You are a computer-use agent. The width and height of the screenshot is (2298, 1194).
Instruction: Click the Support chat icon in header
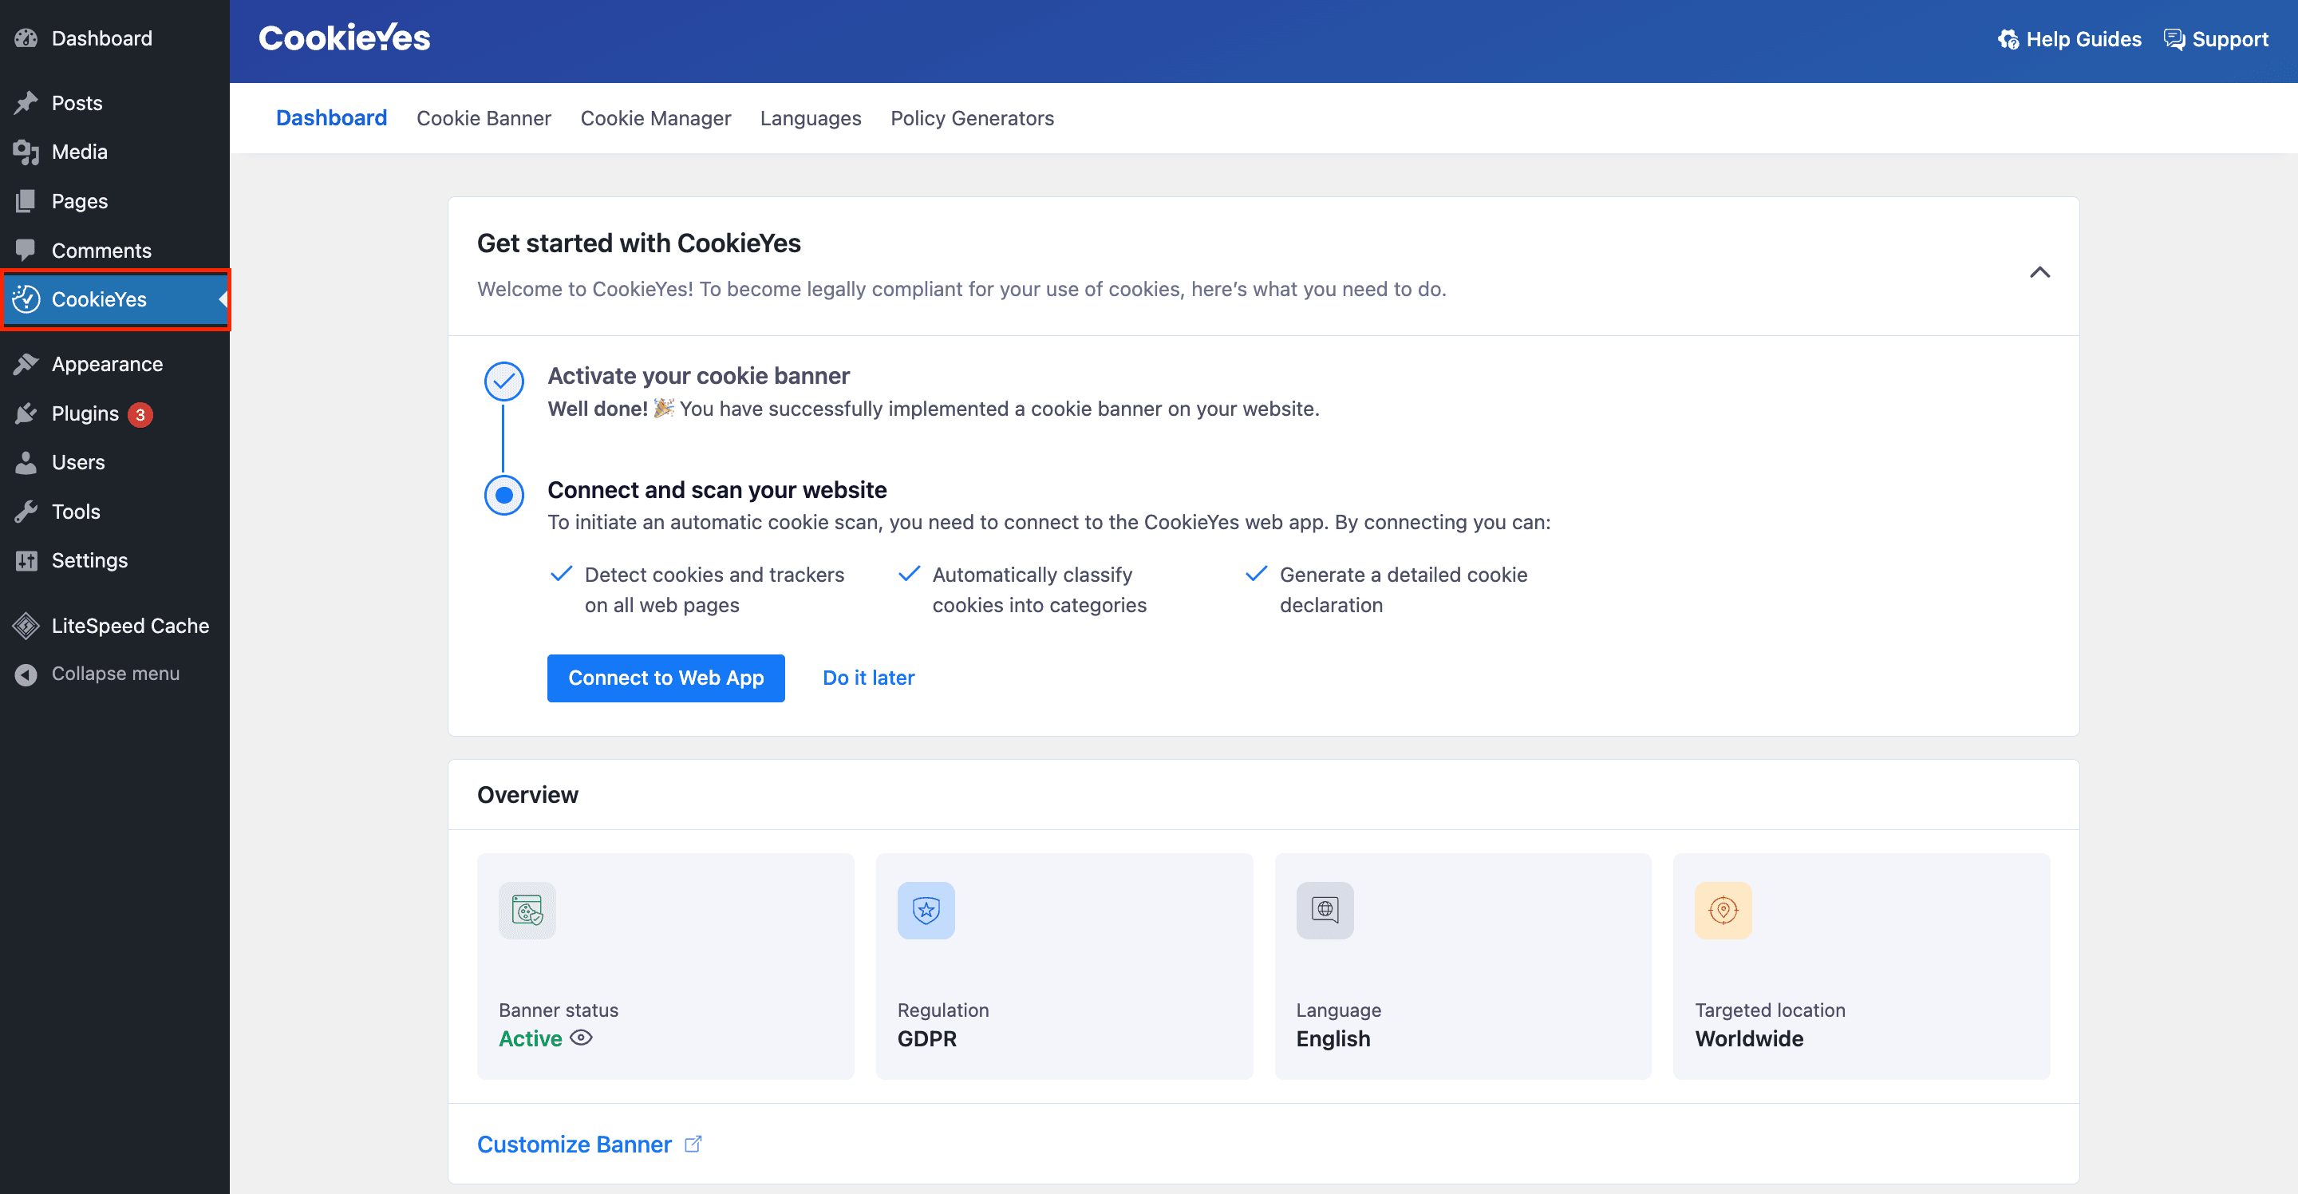[2174, 39]
